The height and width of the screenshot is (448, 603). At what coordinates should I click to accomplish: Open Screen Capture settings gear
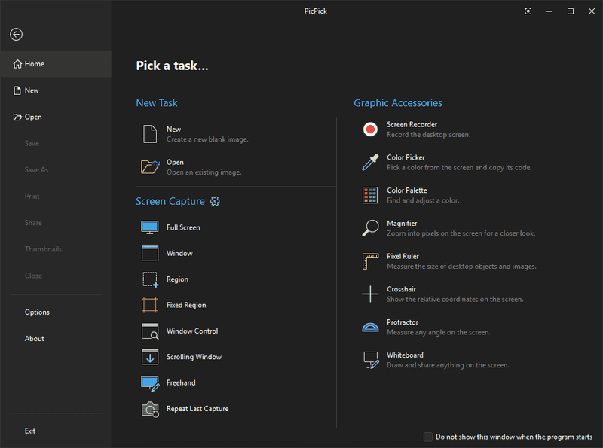coord(215,201)
